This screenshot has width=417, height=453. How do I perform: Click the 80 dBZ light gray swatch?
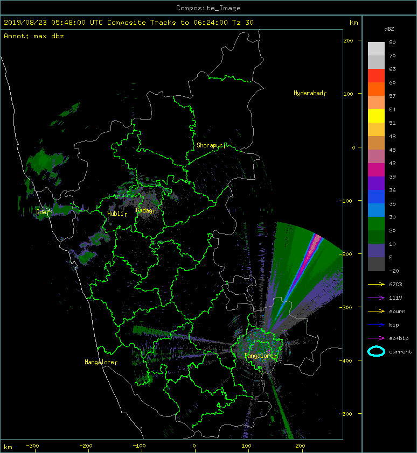pos(376,49)
